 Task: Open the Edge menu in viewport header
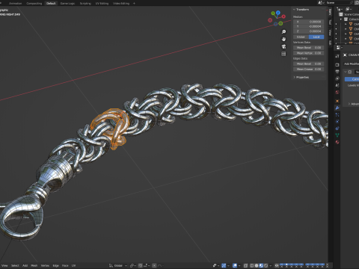click(x=55, y=265)
